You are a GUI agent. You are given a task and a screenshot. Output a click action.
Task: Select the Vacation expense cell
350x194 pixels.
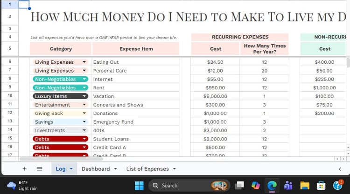[136, 96]
